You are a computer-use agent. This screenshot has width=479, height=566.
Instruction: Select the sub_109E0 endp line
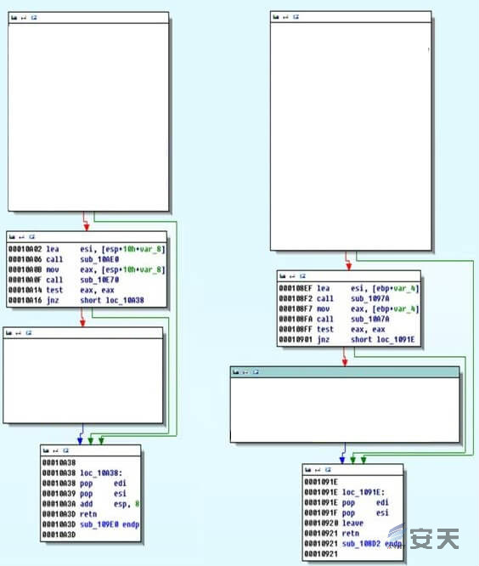click(91, 524)
